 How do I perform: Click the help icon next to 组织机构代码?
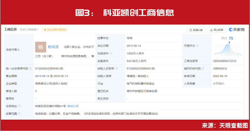coord(203,69)
